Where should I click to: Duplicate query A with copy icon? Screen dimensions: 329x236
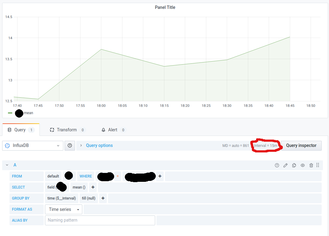pos(294,165)
